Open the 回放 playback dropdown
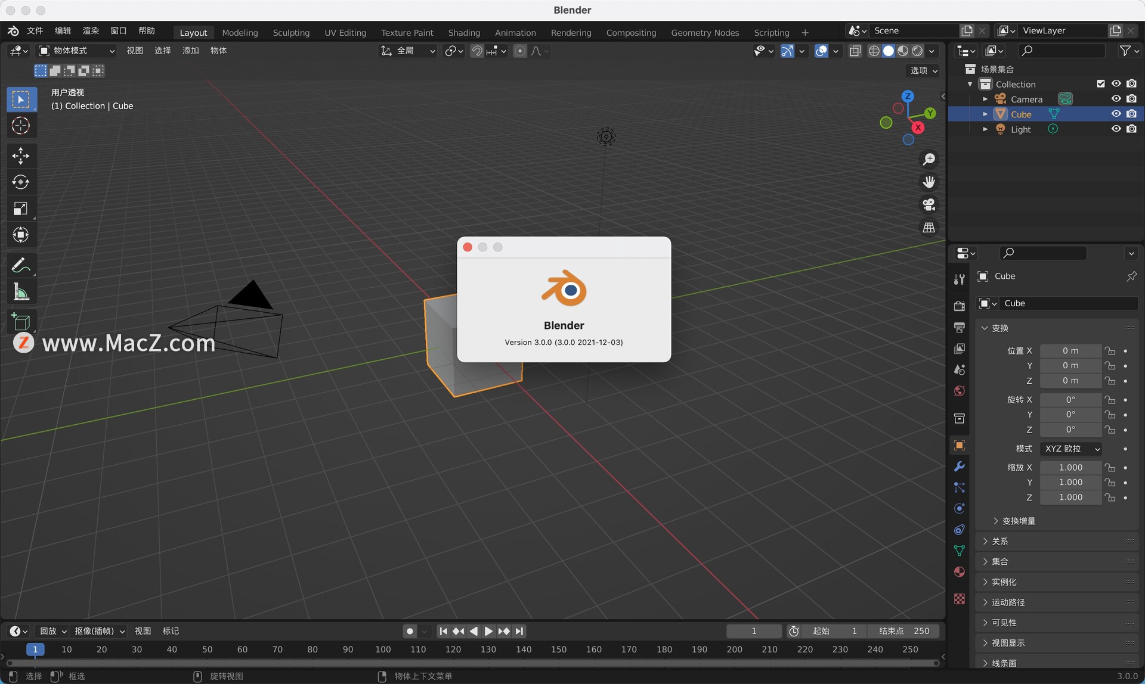 tap(52, 631)
